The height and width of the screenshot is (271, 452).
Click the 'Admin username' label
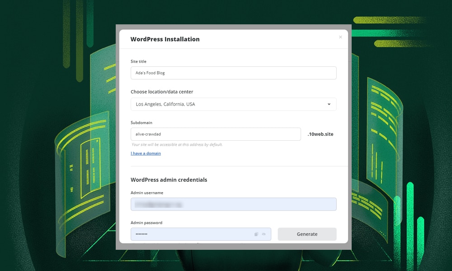pos(147,193)
